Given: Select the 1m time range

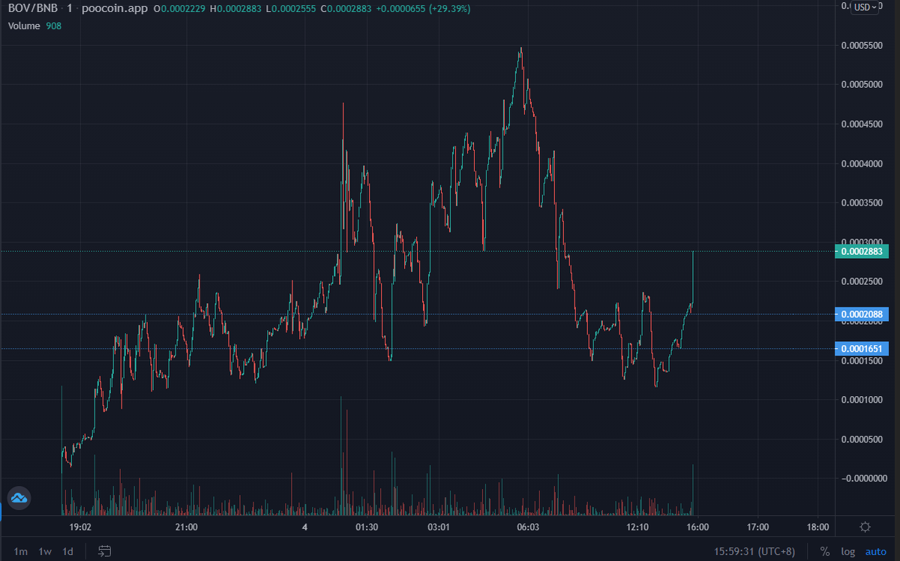Looking at the screenshot, I should pyautogui.click(x=20, y=551).
